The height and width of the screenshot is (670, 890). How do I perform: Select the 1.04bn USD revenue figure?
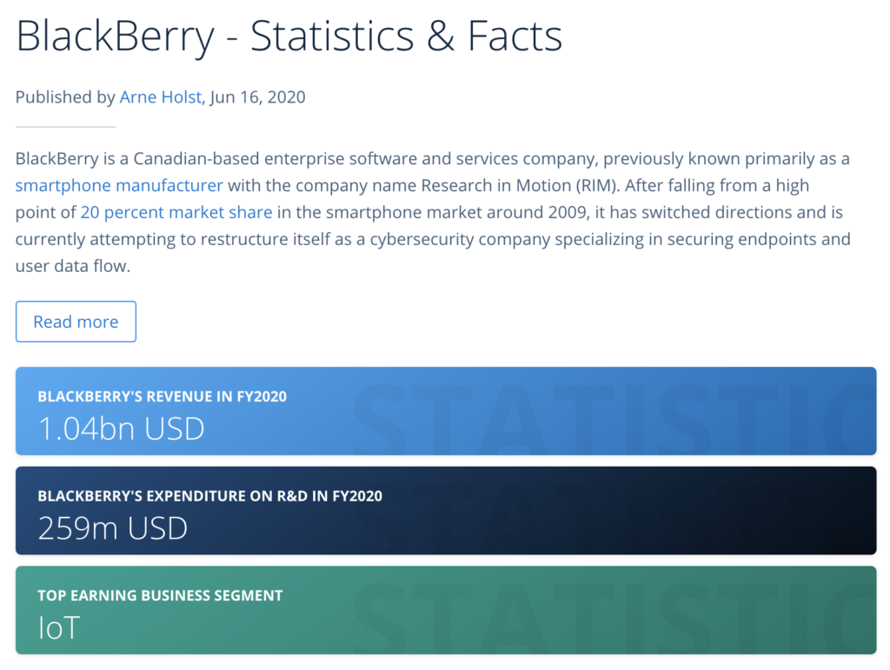[121, 428]
